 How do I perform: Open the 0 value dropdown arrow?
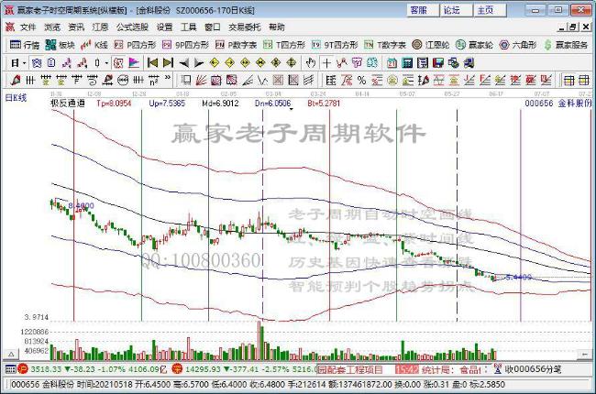coord(106,62)
